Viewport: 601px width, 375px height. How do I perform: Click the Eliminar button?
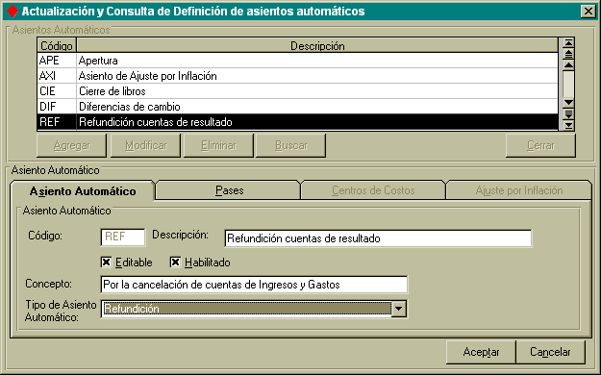coord(218,146)
